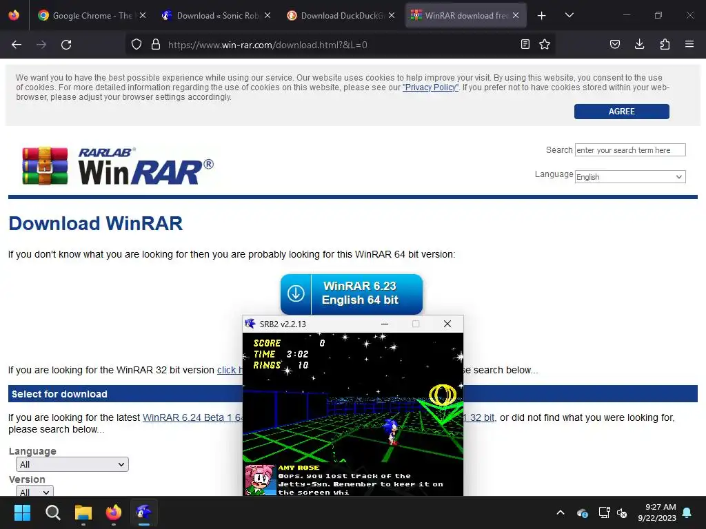Open File Explorer from the taskbar
706x529 pixels.
tap(83, 512)
